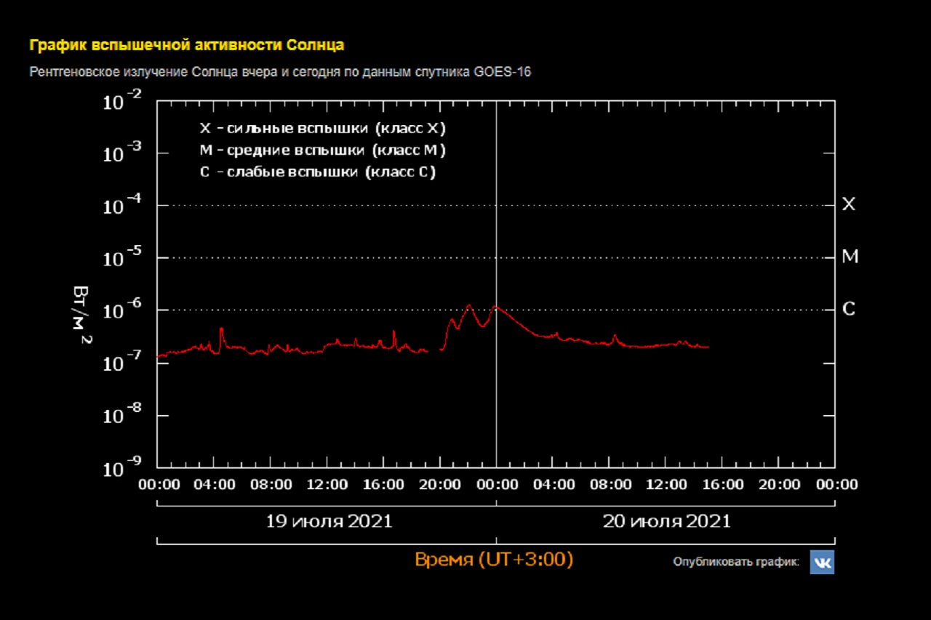Click the 'Время (UT+3:00)' axis title
The height and width of the screenshot is (620, 931).
(494, 560)
